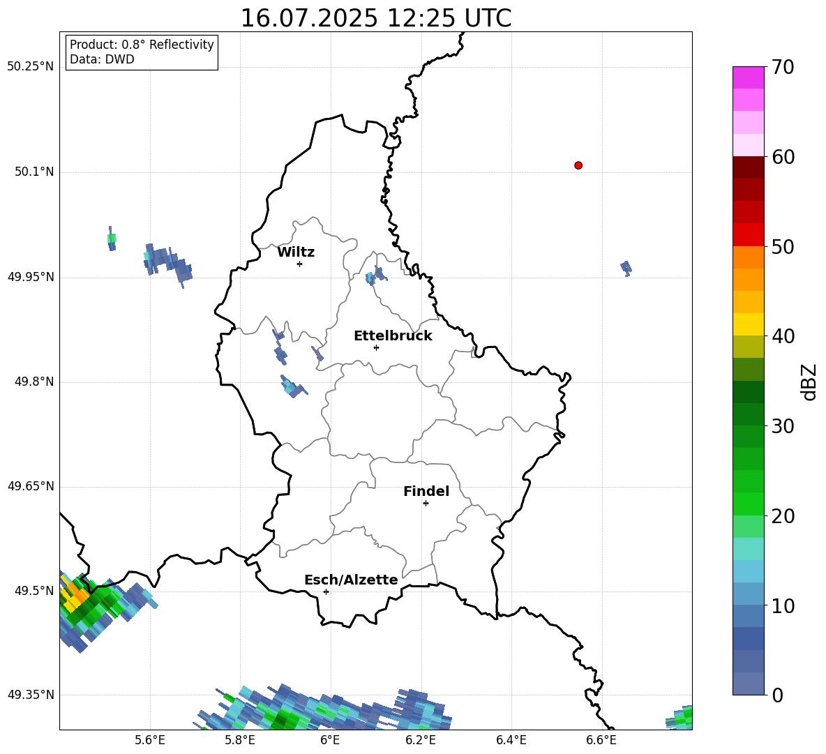
Task: Click the Esch/Alzette location cross marker
Action: (326, 591)
